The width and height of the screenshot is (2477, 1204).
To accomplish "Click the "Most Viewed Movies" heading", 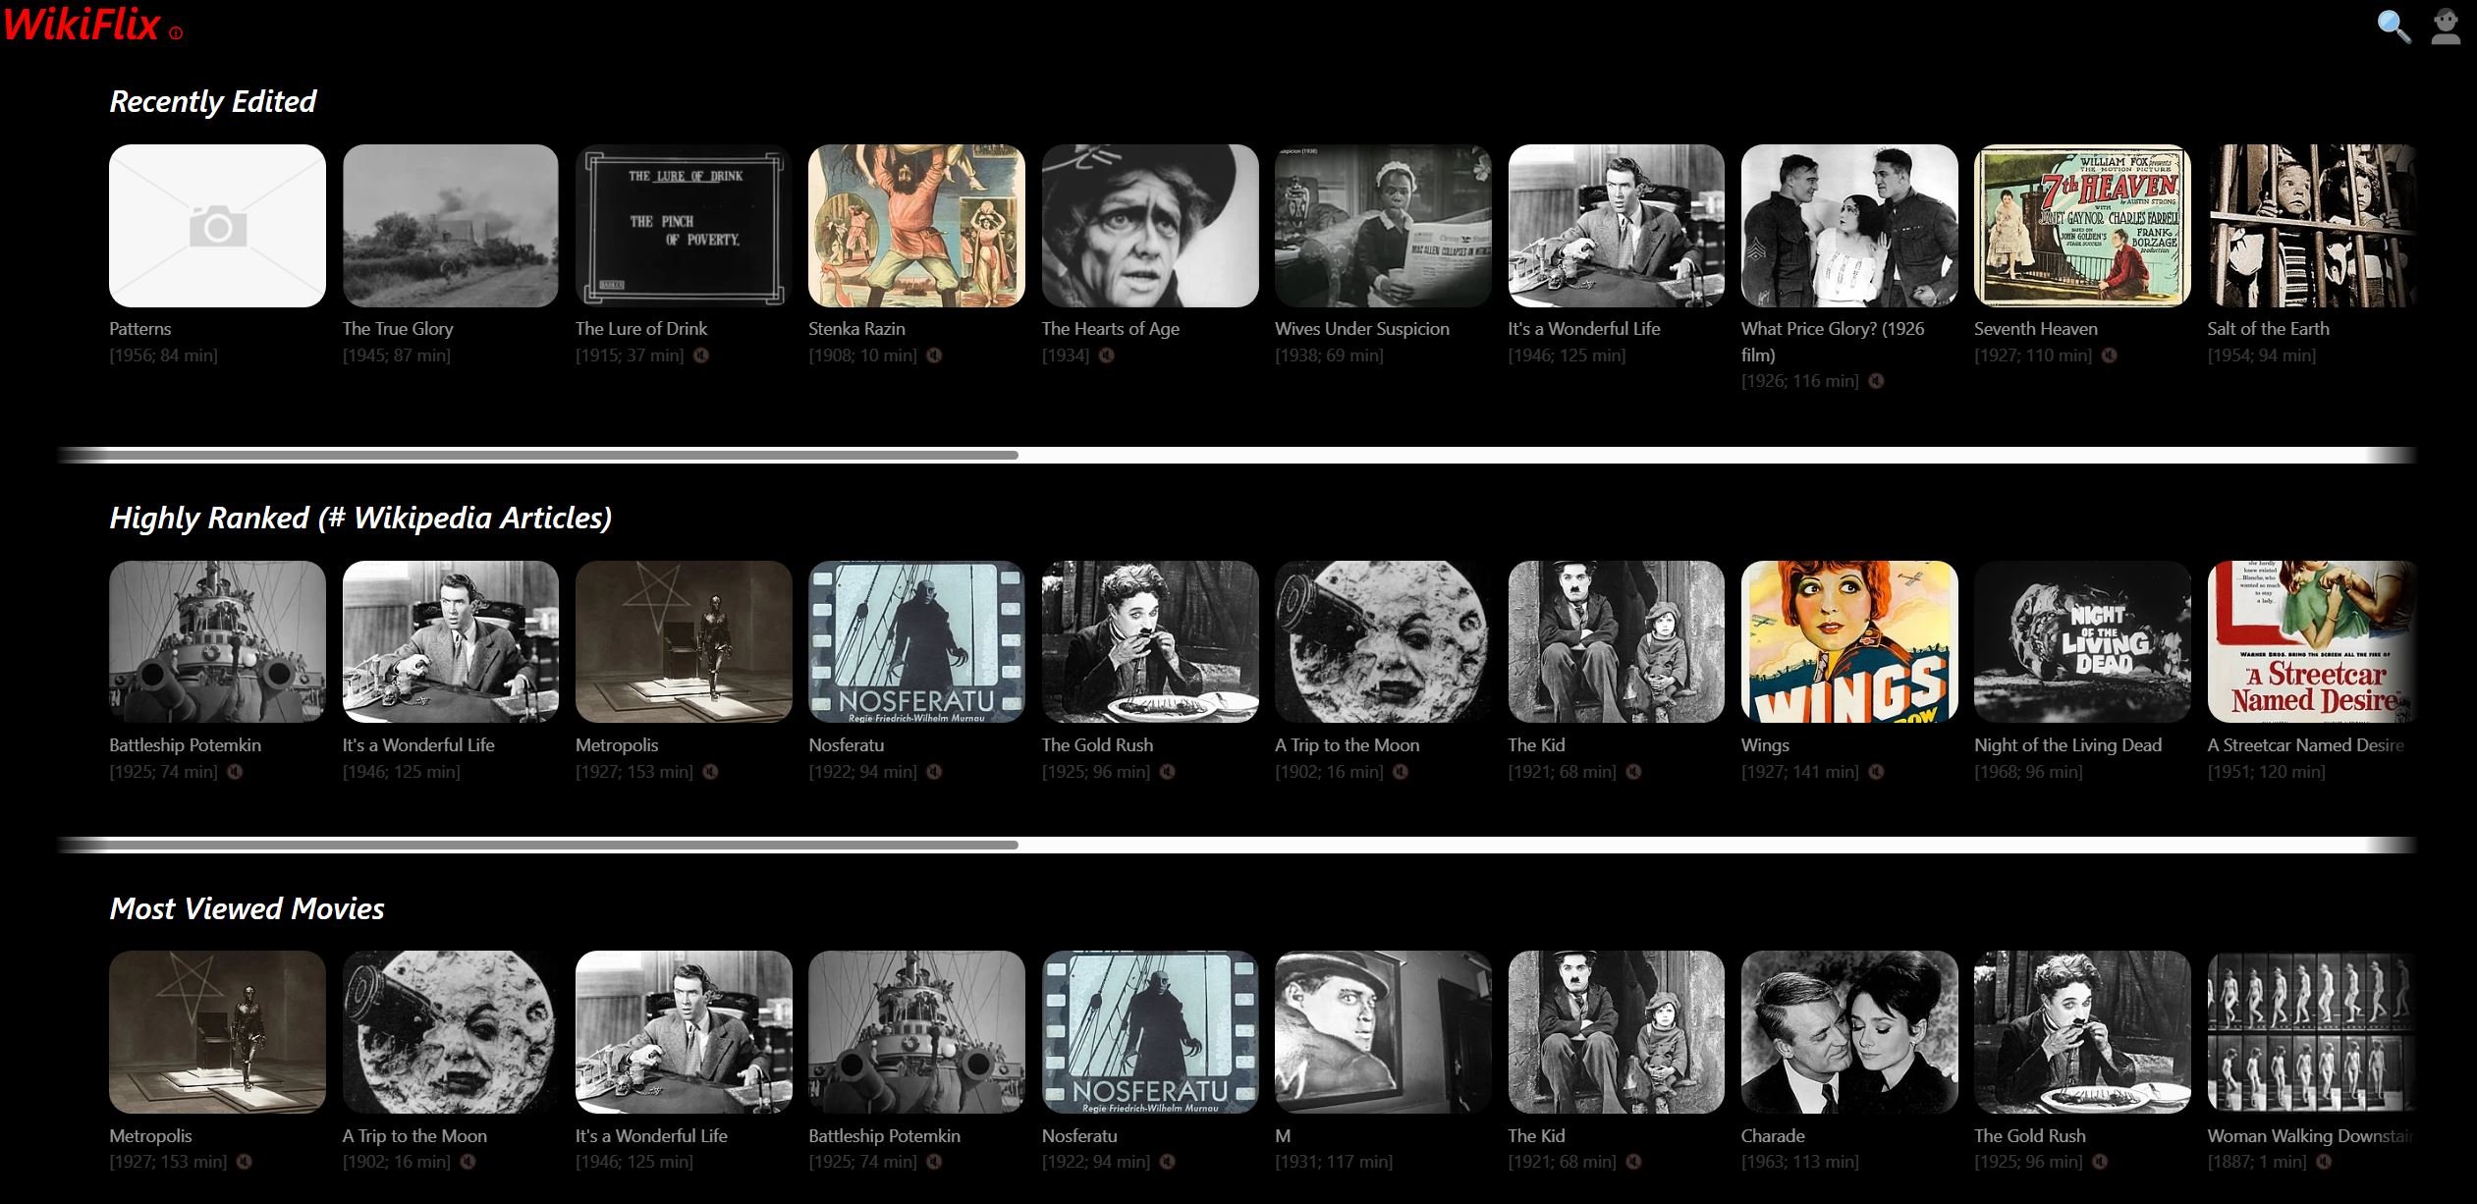I will [247, 908].
